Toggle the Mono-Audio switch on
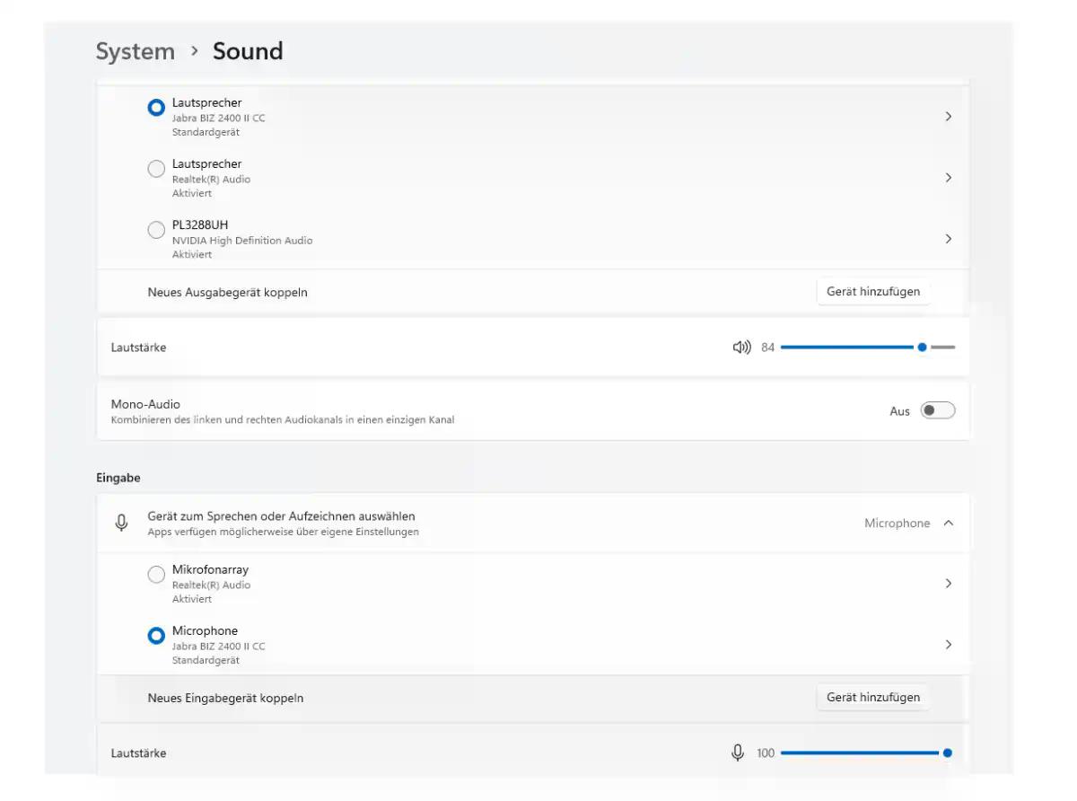This screenshot has height=801, width=1077. pyautogui.click(x=938, y=410)
